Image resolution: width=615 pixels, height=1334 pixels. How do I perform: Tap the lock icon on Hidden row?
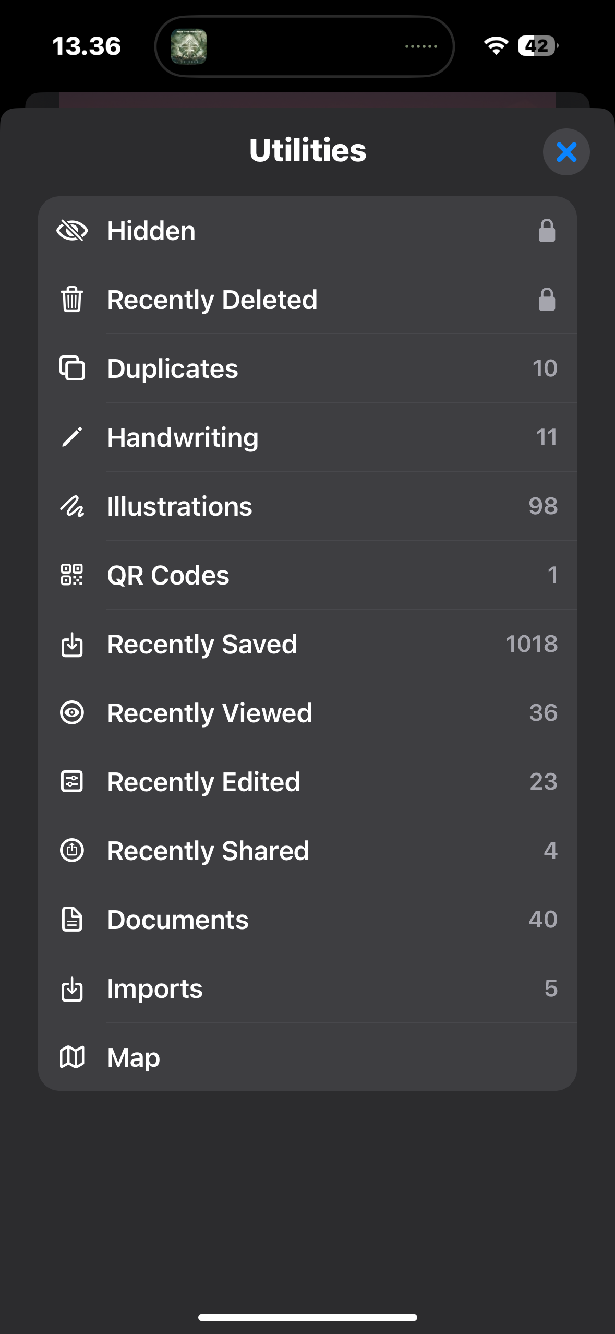click(x=547, y=231)
